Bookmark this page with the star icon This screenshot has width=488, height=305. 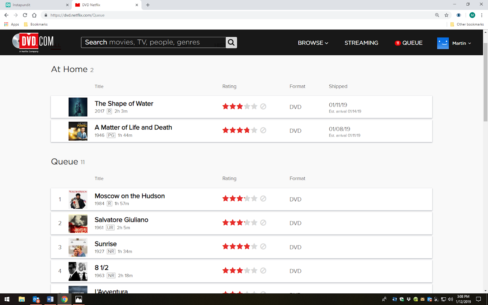(447, 15)
